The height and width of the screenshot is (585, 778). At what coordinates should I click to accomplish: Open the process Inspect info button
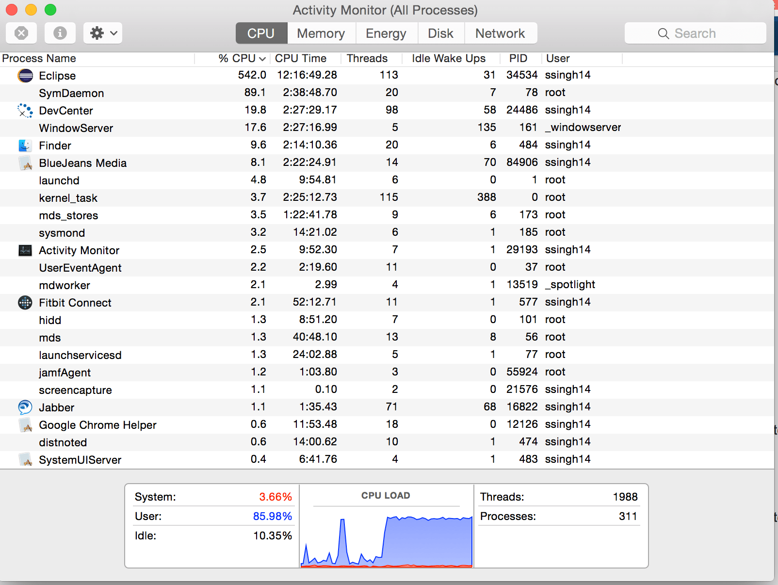click(x=60, y=33)
